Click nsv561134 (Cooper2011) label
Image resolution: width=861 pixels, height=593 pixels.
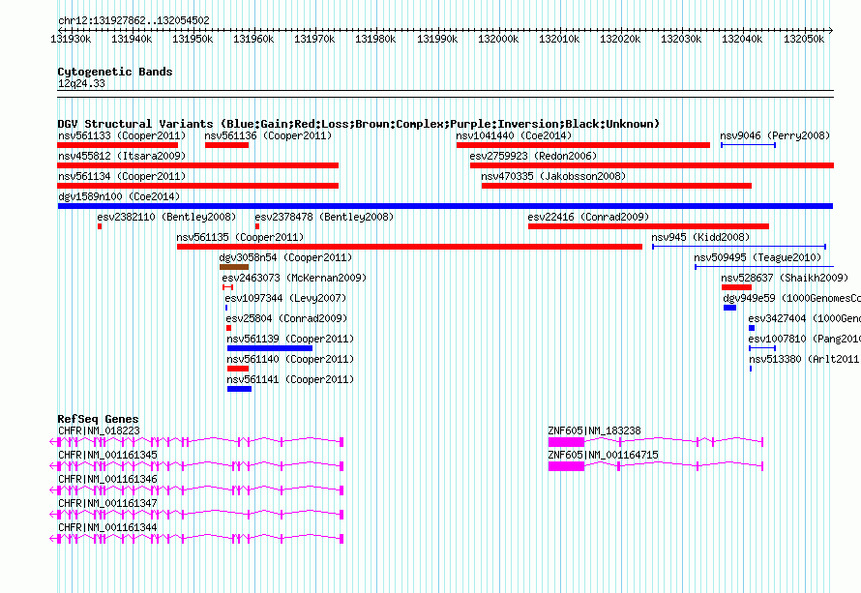point(122,176)
